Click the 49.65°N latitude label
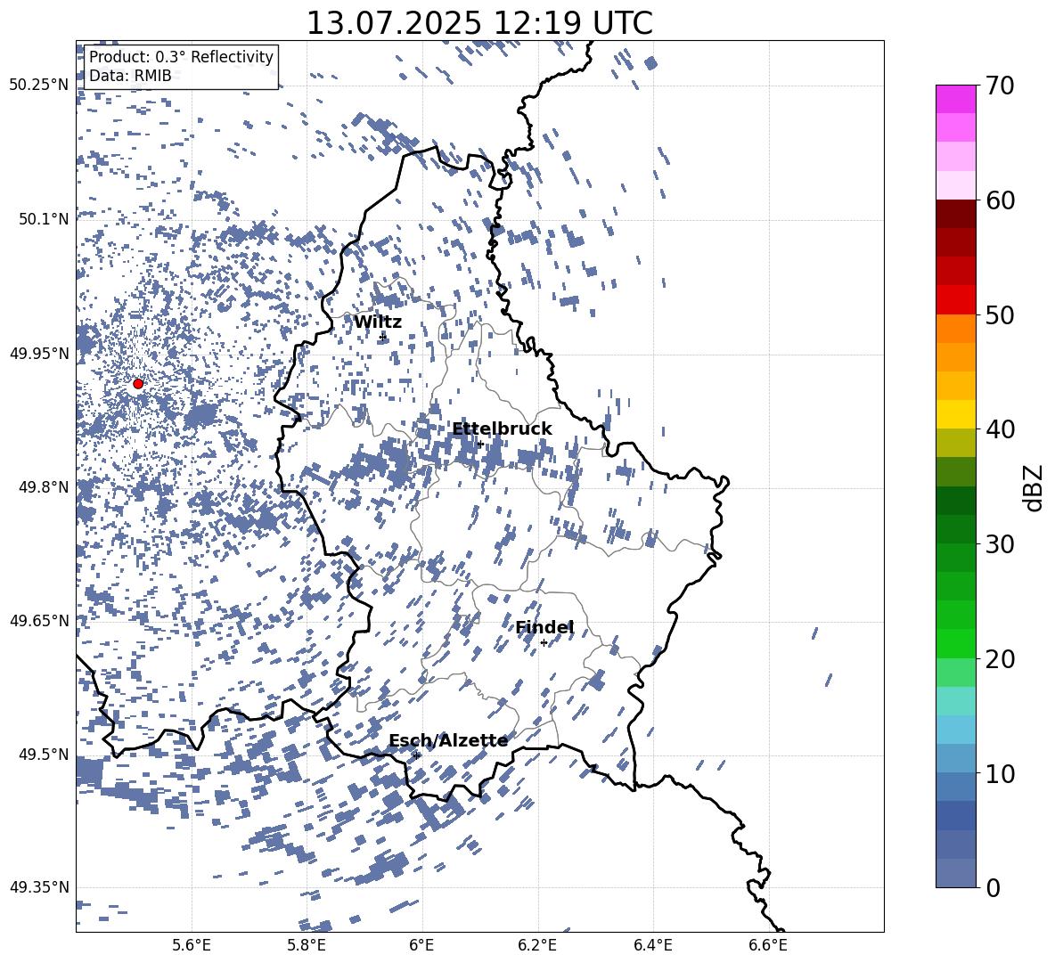The height and width of the screenshot is (963, 1055). (x=39, y=620)
